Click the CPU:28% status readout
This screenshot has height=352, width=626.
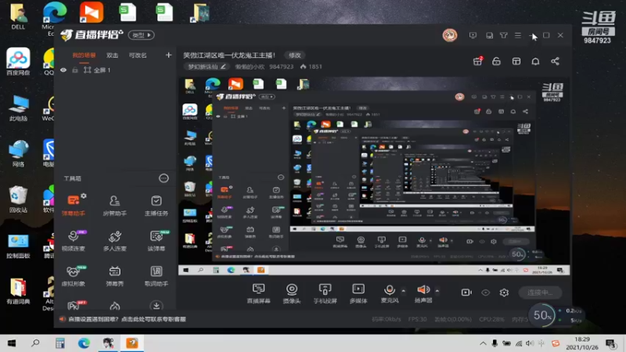[491, 319]
